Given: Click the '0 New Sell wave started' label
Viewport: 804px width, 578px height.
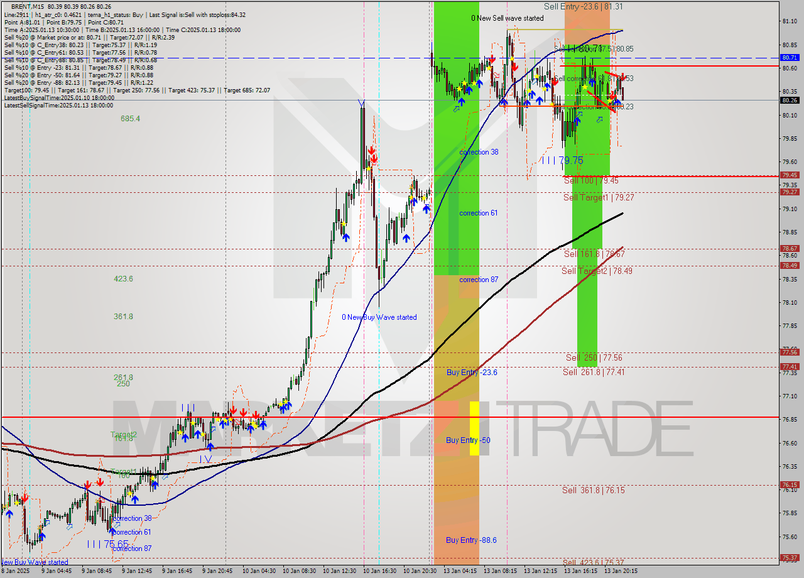Looking at the screenshot, I should [x=508, y=18].
